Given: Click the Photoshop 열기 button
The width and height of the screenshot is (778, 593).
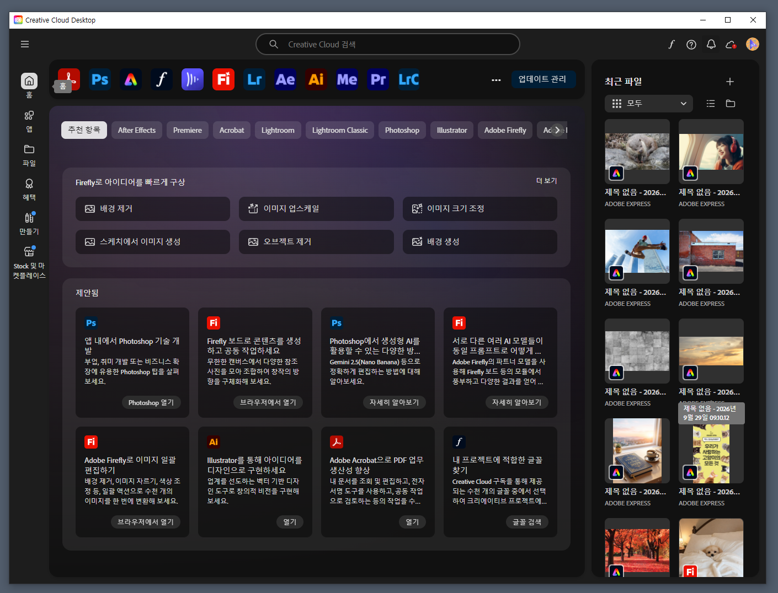Looking at the screenshot, I should pyautogui.click(x=151, y=403).
